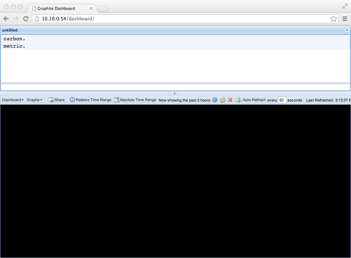Open the Dashboard dropdown menu
351x258 pixels.
coord(13,100)
